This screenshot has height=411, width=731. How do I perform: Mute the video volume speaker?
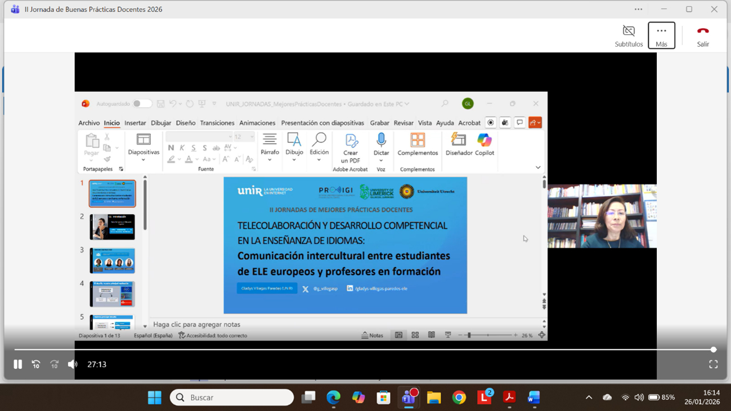click(73, 364)
